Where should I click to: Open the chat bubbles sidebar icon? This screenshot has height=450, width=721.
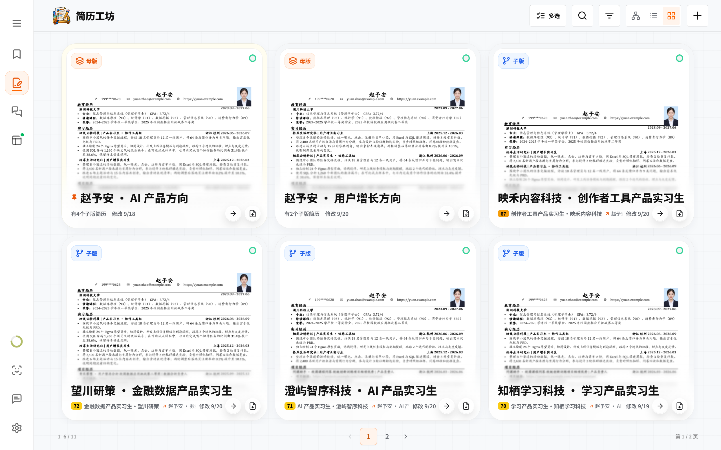(17, 111)
